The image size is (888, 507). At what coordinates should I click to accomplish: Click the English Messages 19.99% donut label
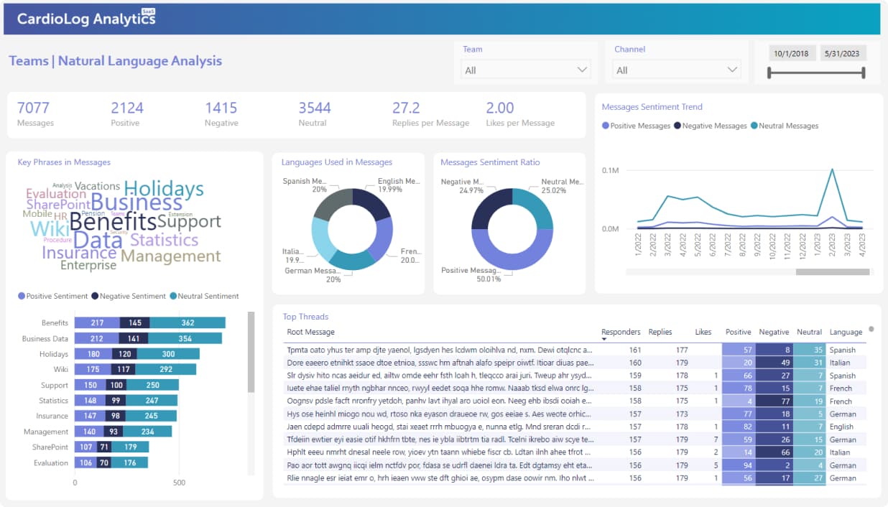coord(399,185)
